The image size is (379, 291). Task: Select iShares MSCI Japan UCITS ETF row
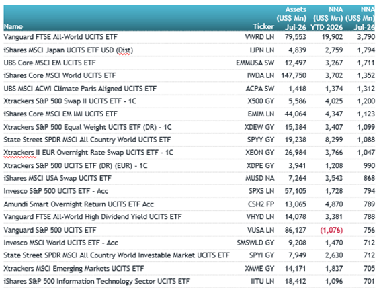pyautogui.click(x=189, y=50)
